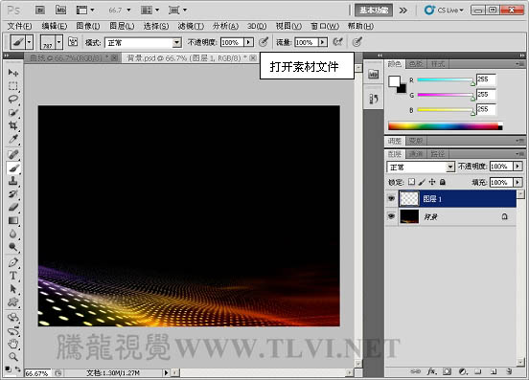Launch Bridge from application bar
This screenshot has height=380, width=529.
point(40,11)
